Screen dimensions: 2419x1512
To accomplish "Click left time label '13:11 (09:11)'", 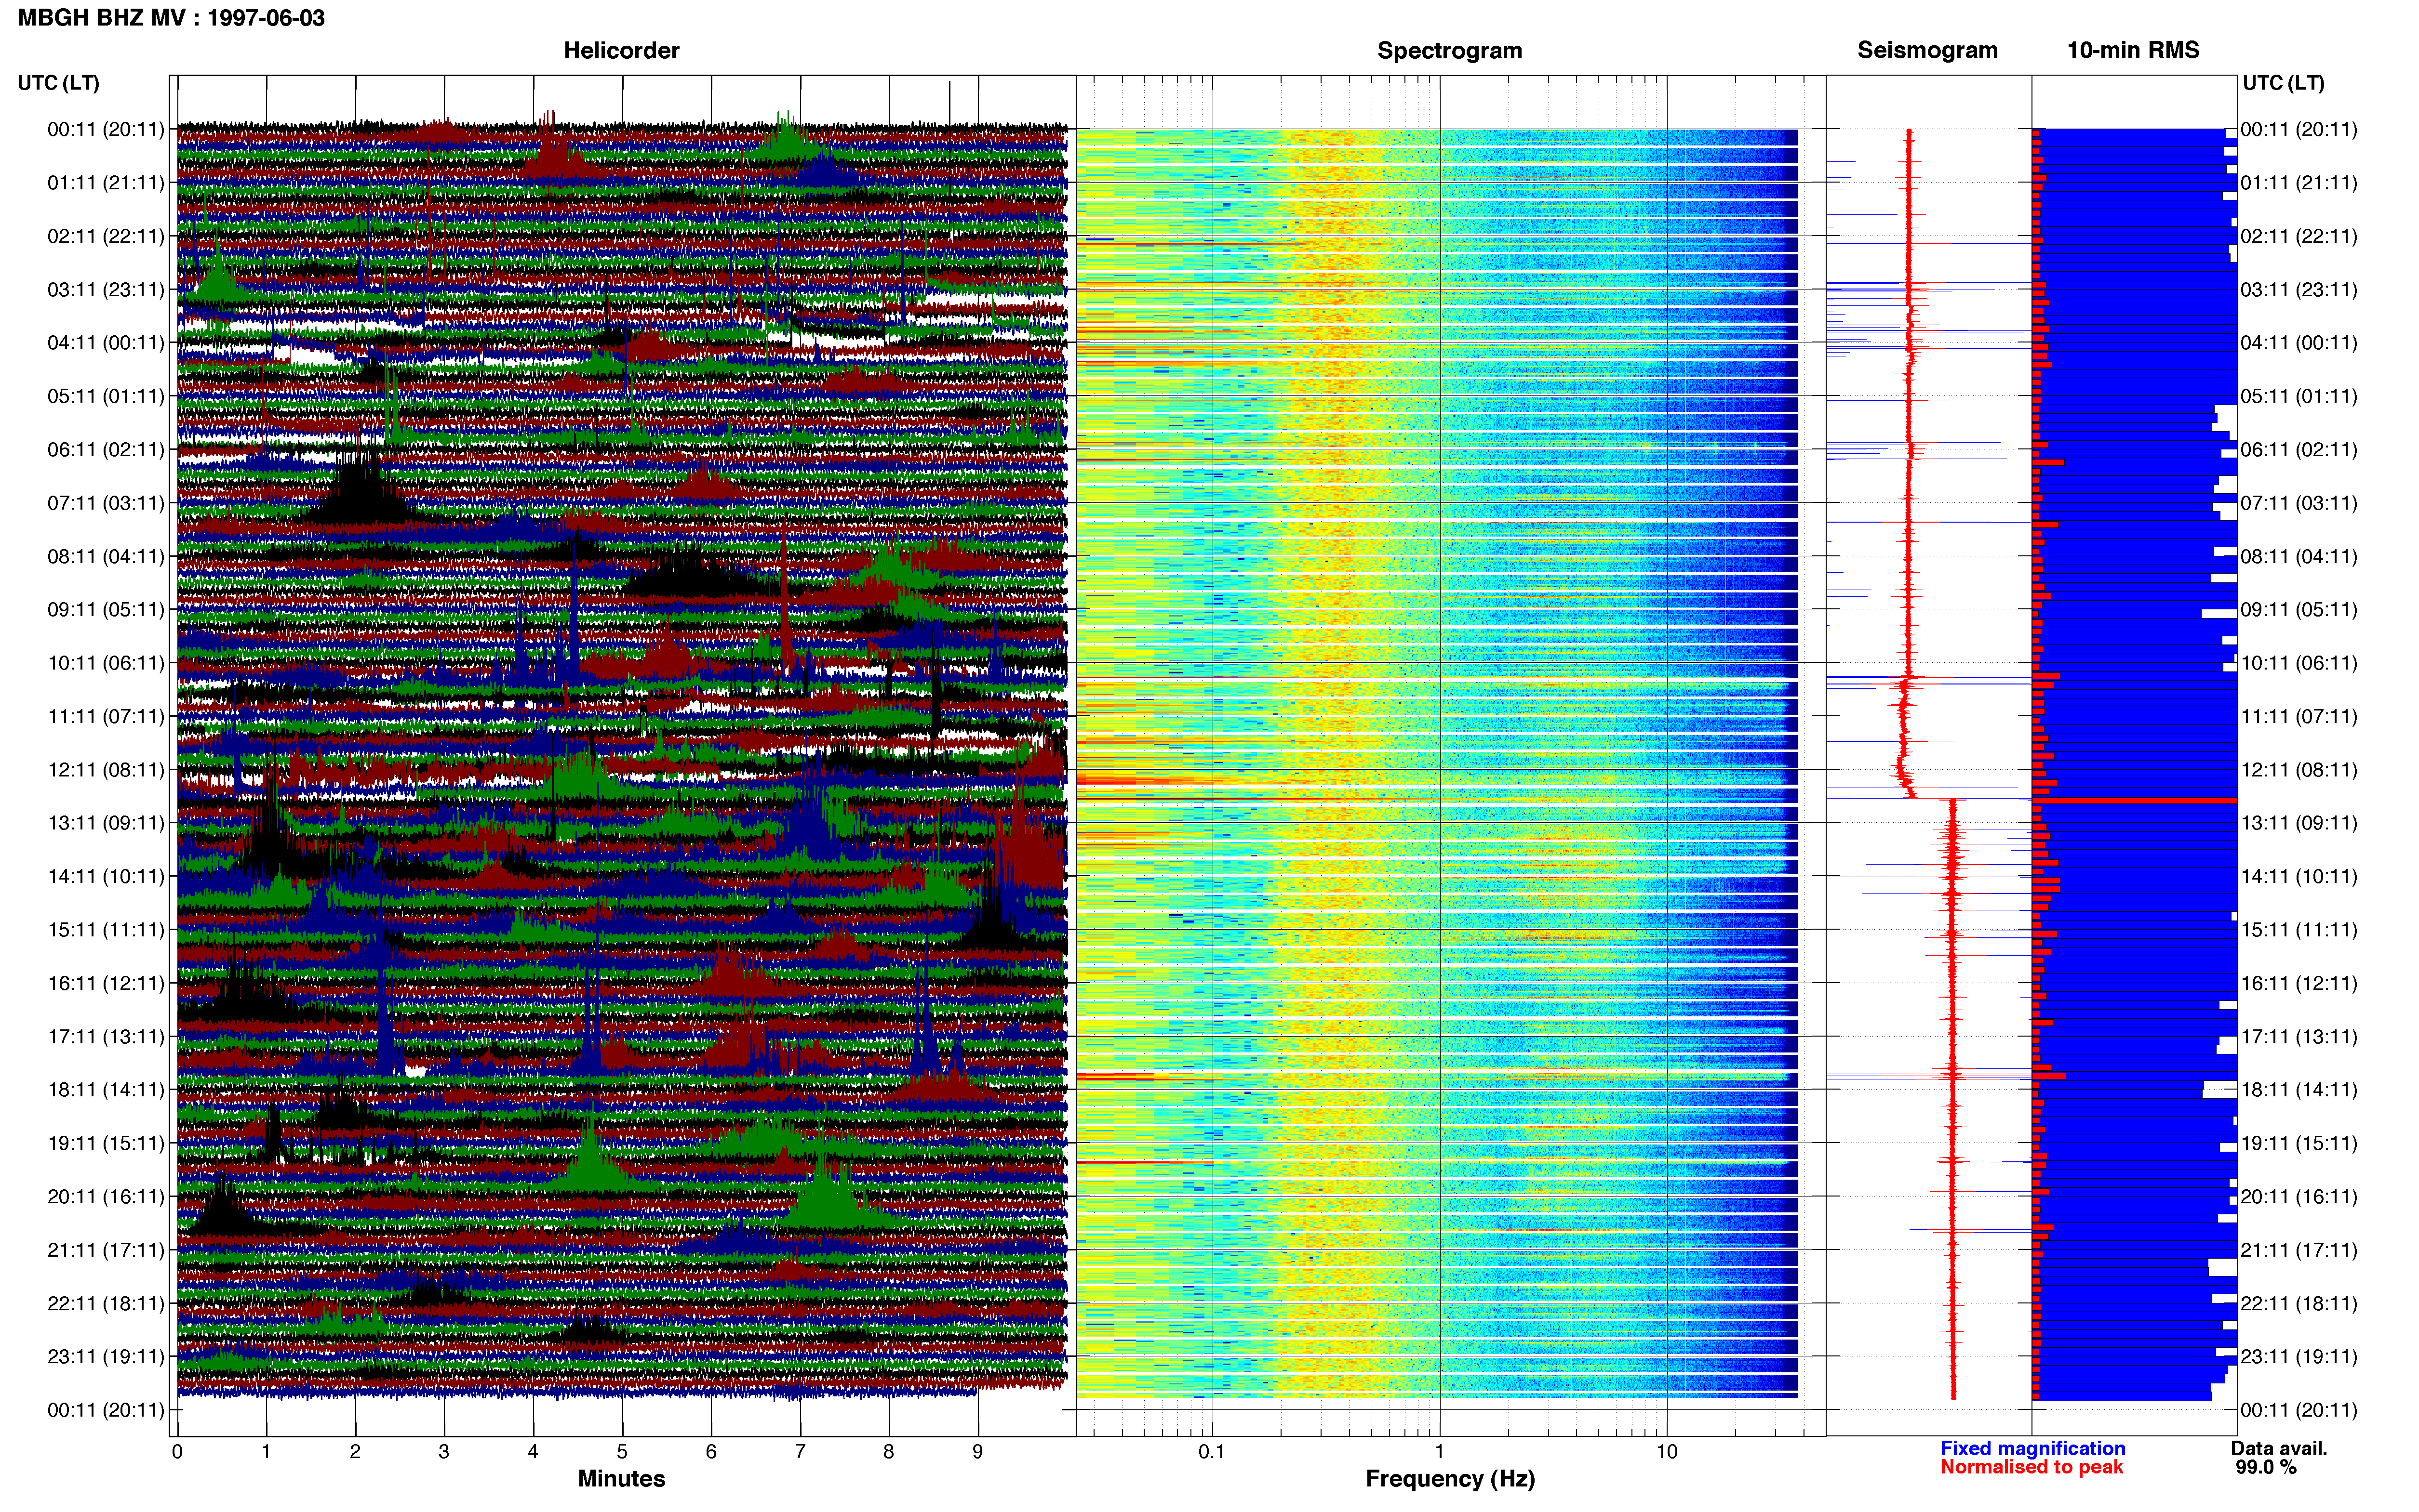I will 106,823.
